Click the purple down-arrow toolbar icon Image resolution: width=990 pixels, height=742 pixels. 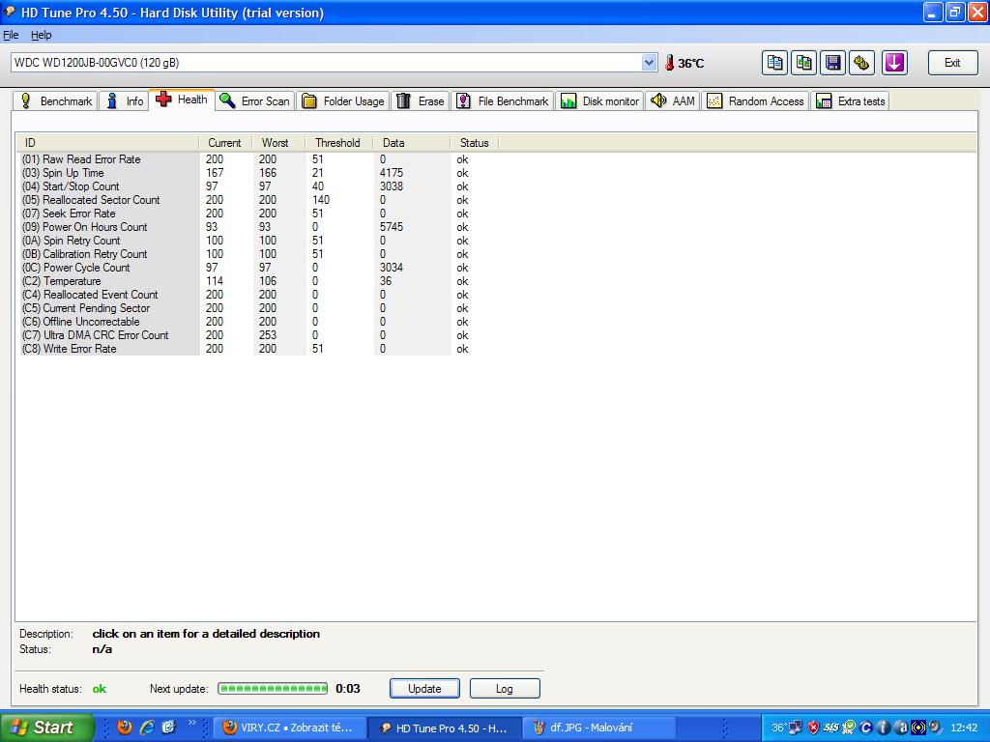point(894,63)
